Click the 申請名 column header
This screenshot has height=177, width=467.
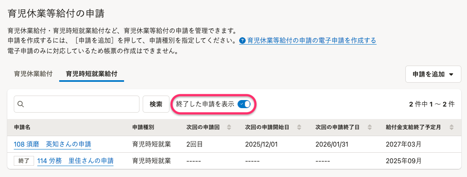[x=22, y=127]
